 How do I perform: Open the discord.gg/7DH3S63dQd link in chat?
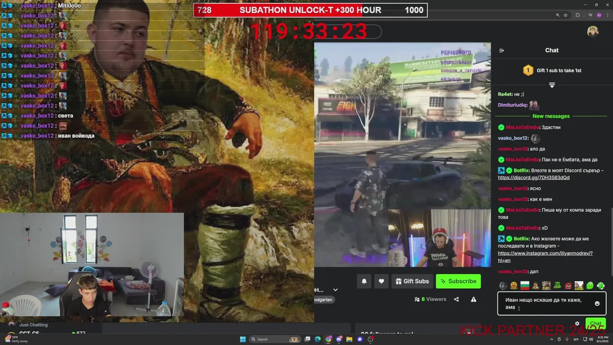click(534, 178)
